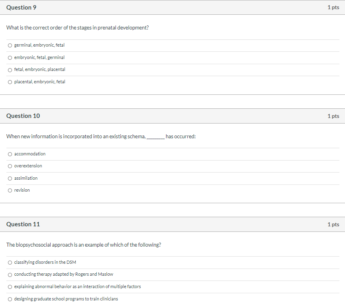
Task: Select the "revision" radio button
Action: (x=10, y=190)
